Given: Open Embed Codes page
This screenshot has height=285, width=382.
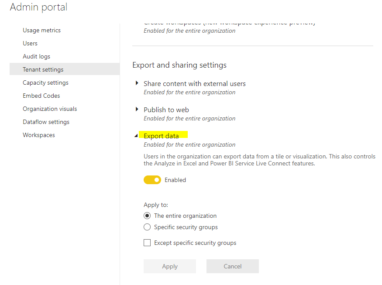Looking at the screenshot, I should pyautogui.click(x=41, y=96).
